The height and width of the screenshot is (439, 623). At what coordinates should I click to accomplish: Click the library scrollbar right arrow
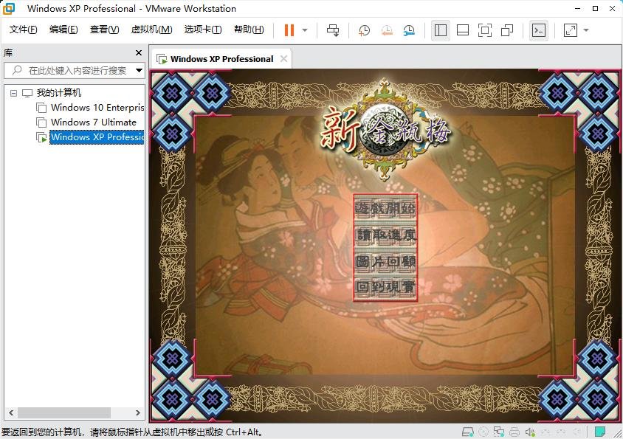point(138,412)
